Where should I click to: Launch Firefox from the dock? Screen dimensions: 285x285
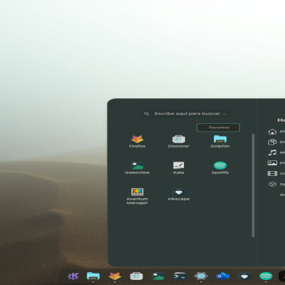115,276
